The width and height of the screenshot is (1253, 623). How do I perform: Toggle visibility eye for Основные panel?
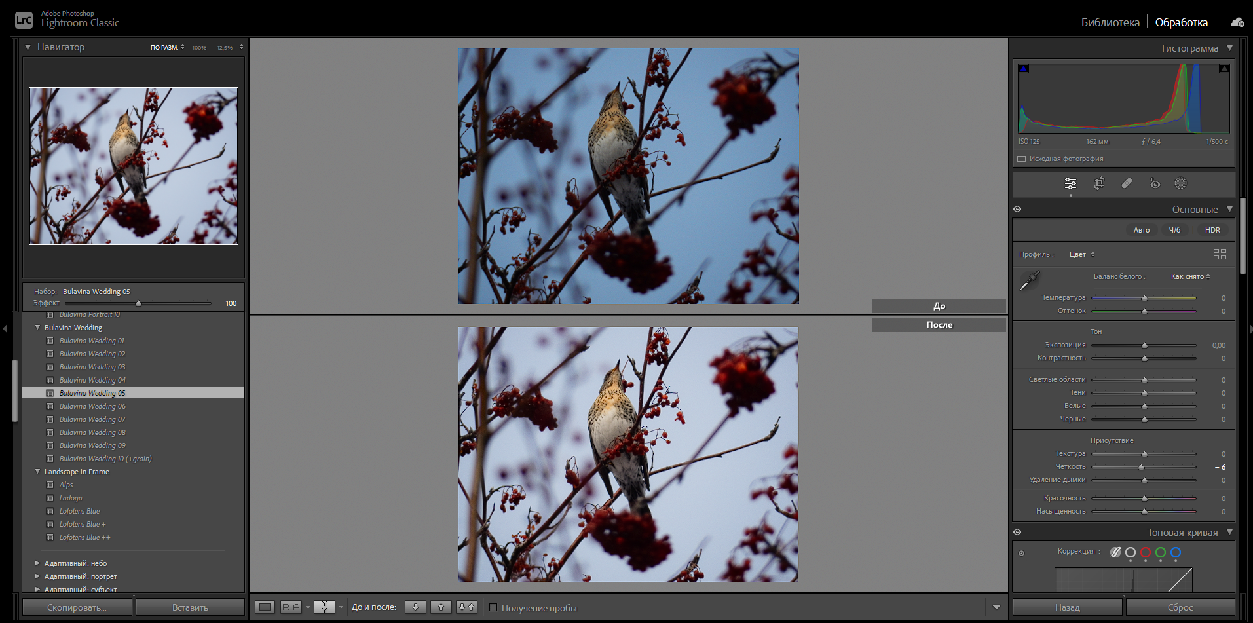click(x=1017, y=210)
